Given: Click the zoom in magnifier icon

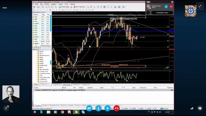Looking at the screenshot, I should pos(98,7).
